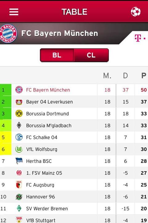Tap the M. matches column header

pyautogui.click(x=107, y=76)
